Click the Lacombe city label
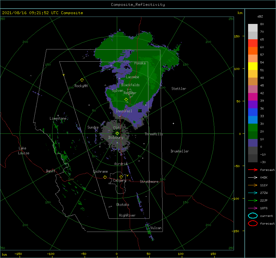This screenshot has width=276, height=258. coord(132,77)
